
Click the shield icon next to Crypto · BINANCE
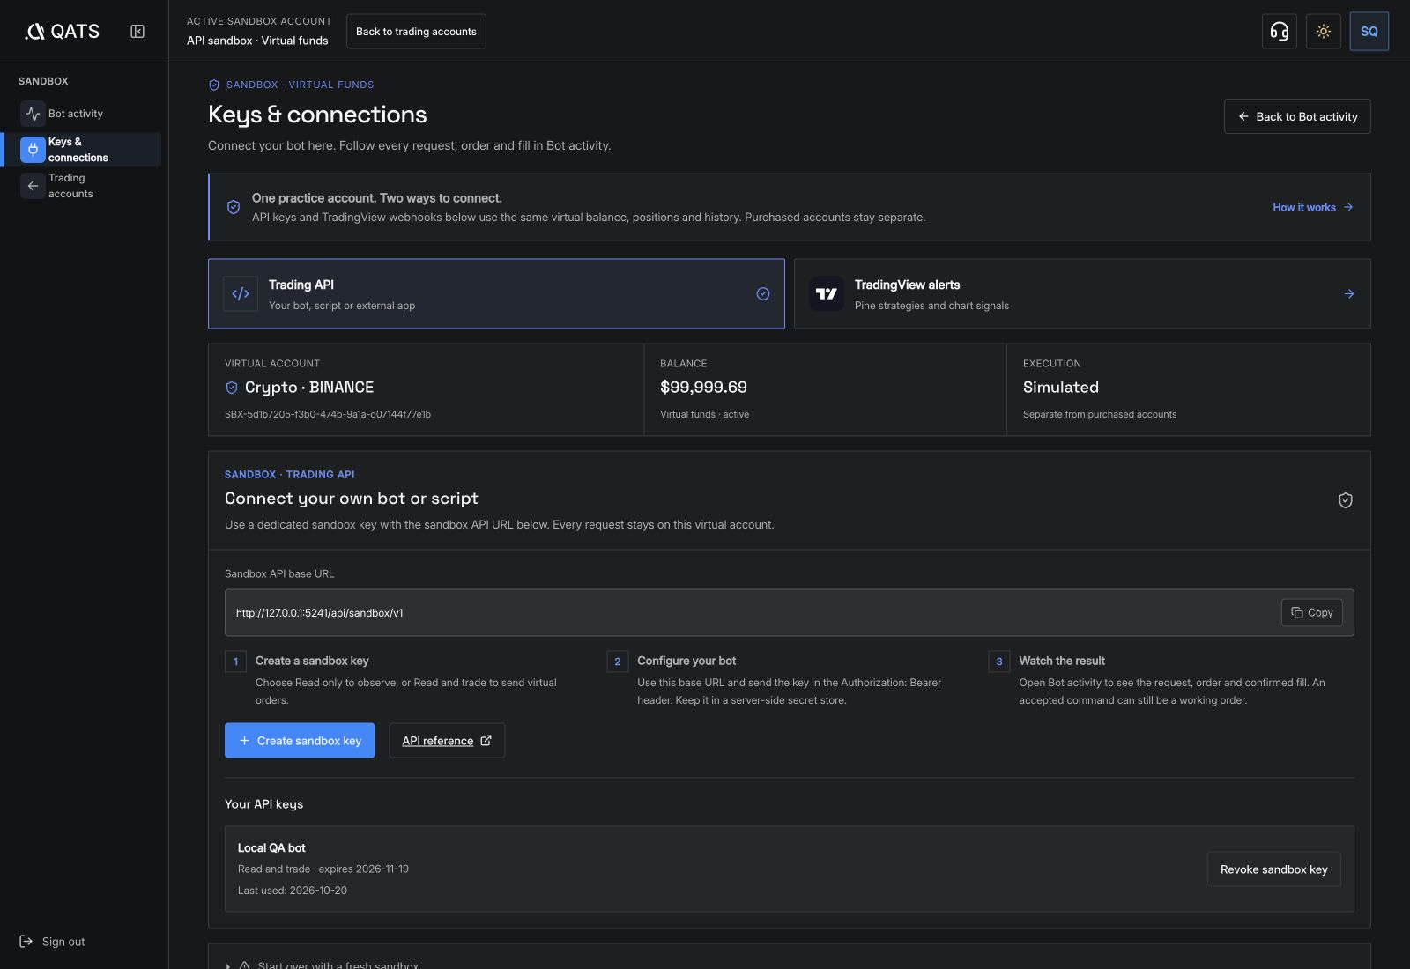point(232,388)
